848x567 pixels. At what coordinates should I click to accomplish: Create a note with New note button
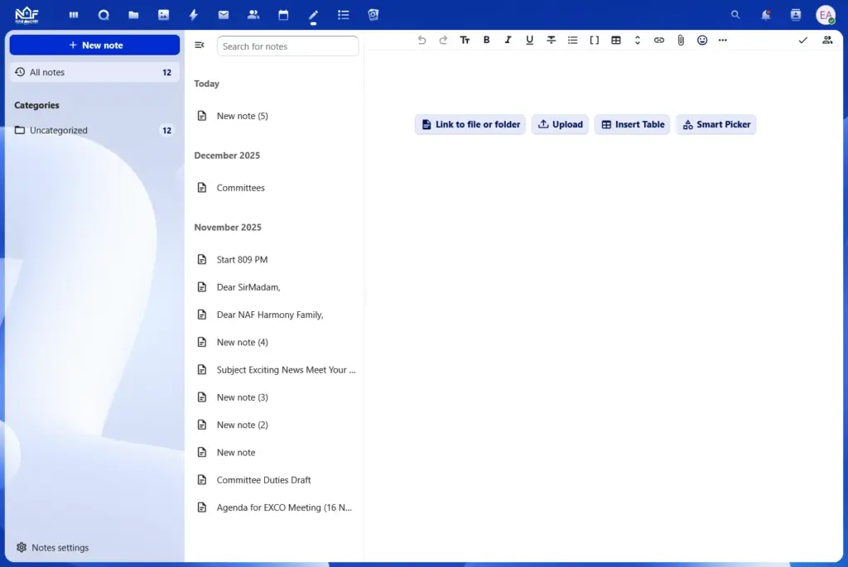click(x=94, y=46)
